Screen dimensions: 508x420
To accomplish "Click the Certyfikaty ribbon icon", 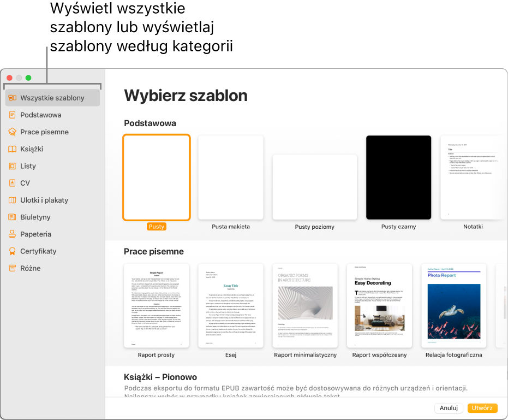I will pyautogui.click(x=13, y=251).
